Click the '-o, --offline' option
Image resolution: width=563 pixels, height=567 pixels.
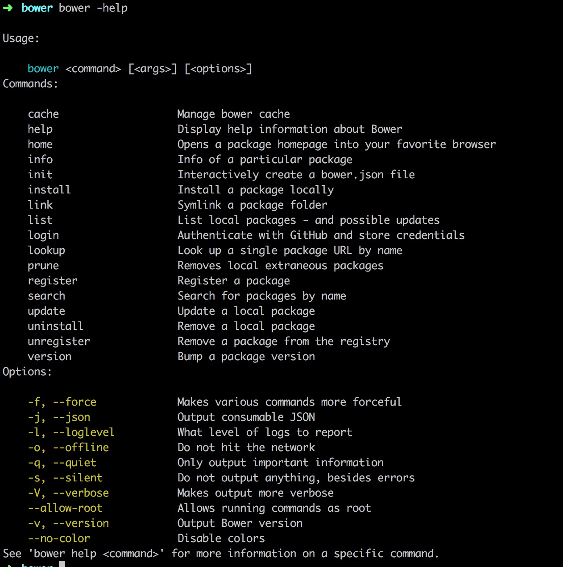tap(68, 448)
